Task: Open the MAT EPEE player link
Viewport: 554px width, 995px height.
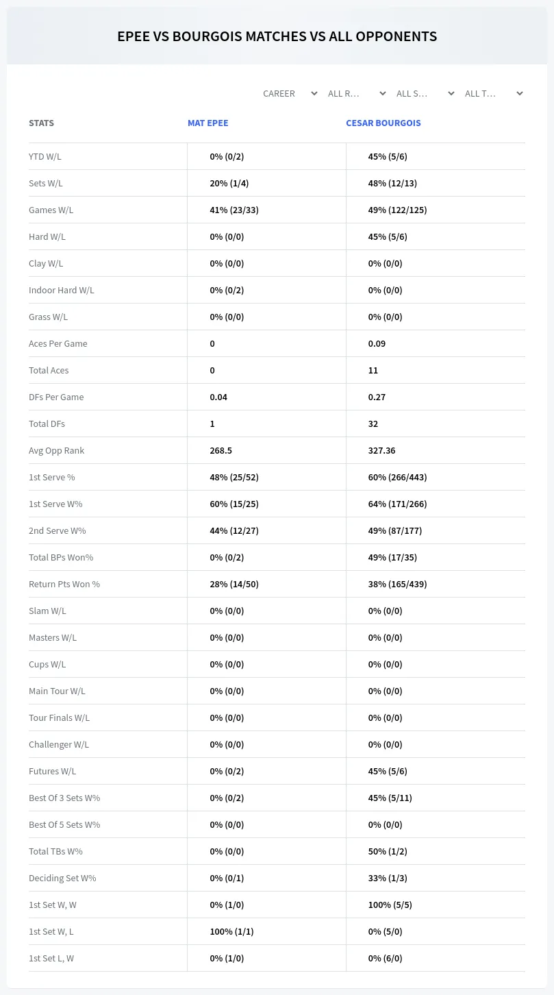Action: [x=207, y=123]
